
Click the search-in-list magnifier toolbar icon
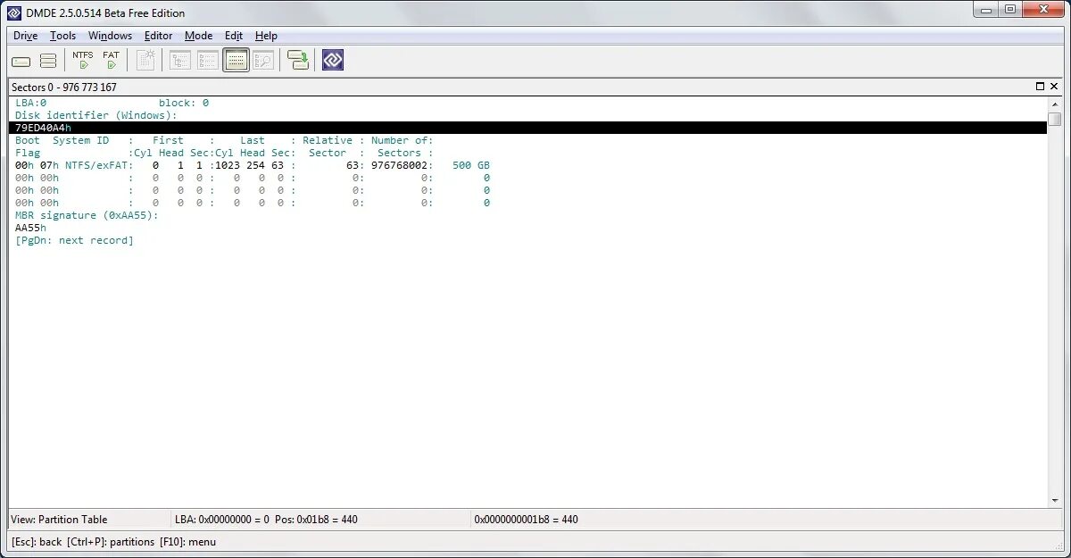click(262, 61)
